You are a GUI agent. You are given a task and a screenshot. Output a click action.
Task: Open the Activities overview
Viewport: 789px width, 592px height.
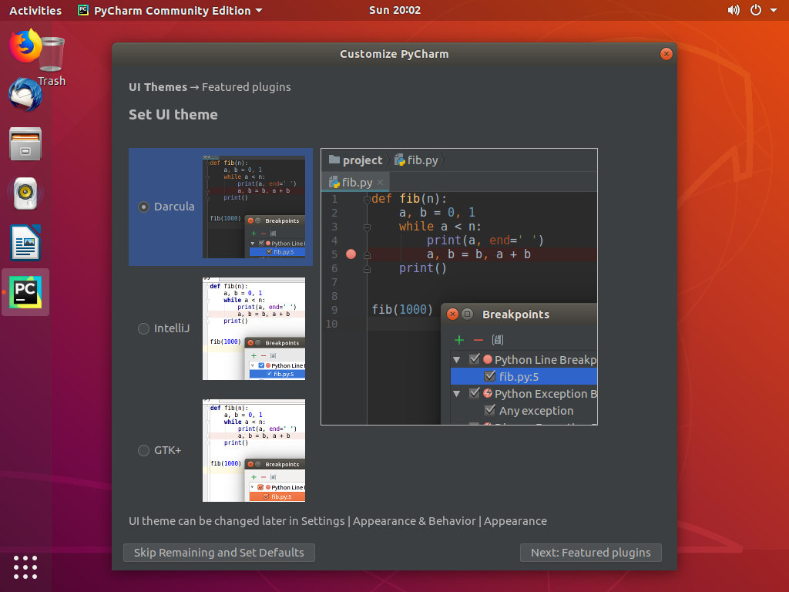coord(35,10)
